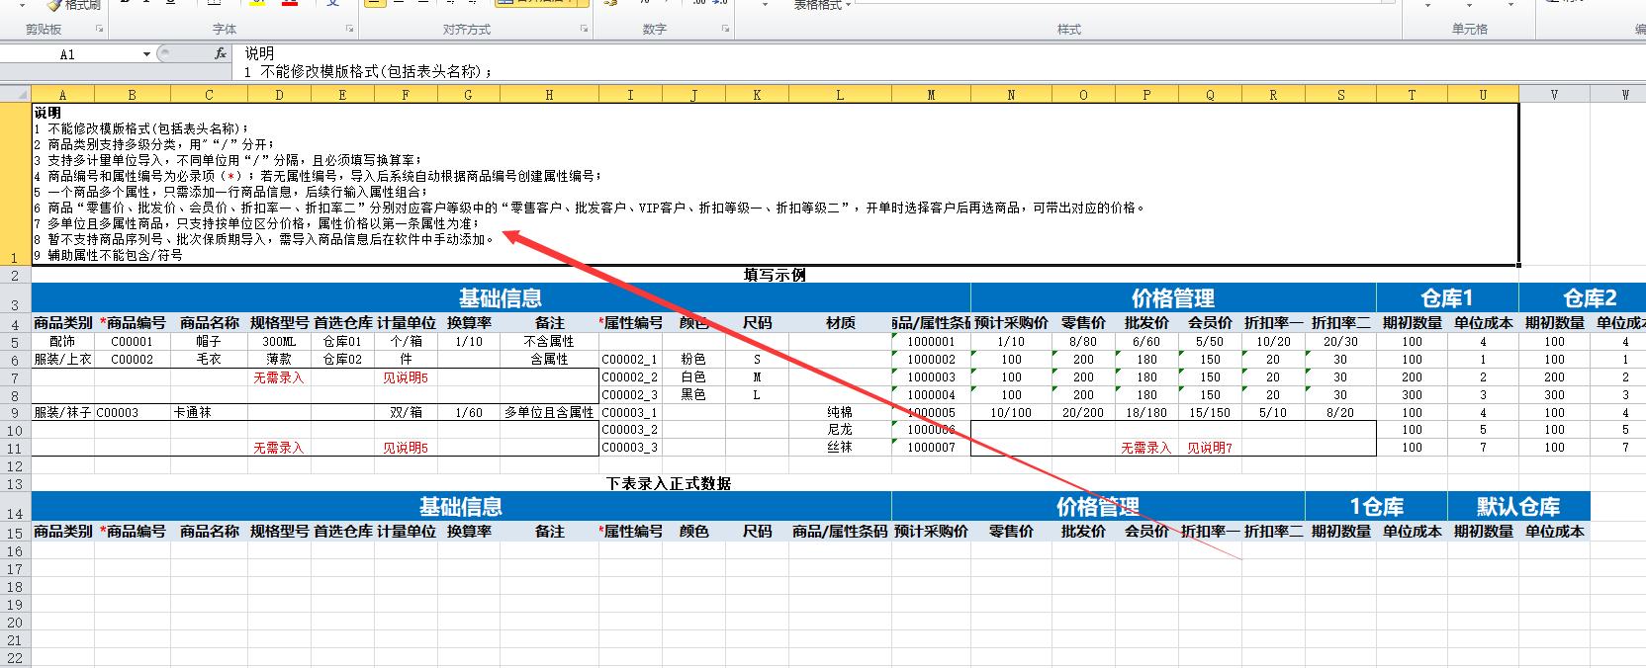
Task: Click the 格式刷 format painter button
Action: (74, 5)
